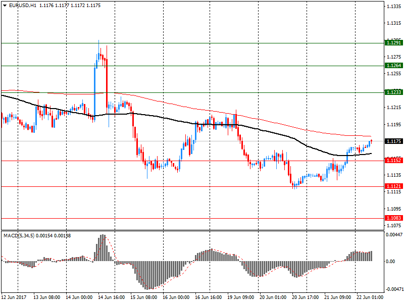404x303 pixels.
Task: Select the EURUSD,H1 chart title text
Action: [23, 6]
